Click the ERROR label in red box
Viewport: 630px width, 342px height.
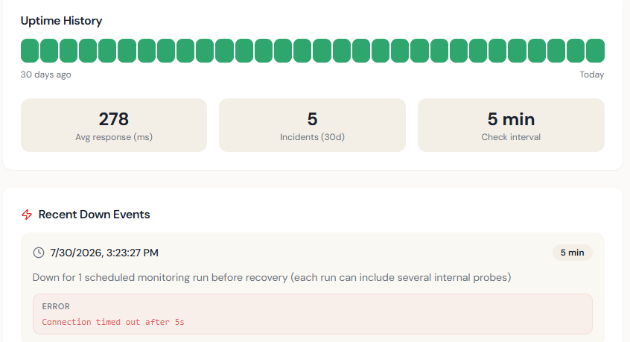pos(56,307)
